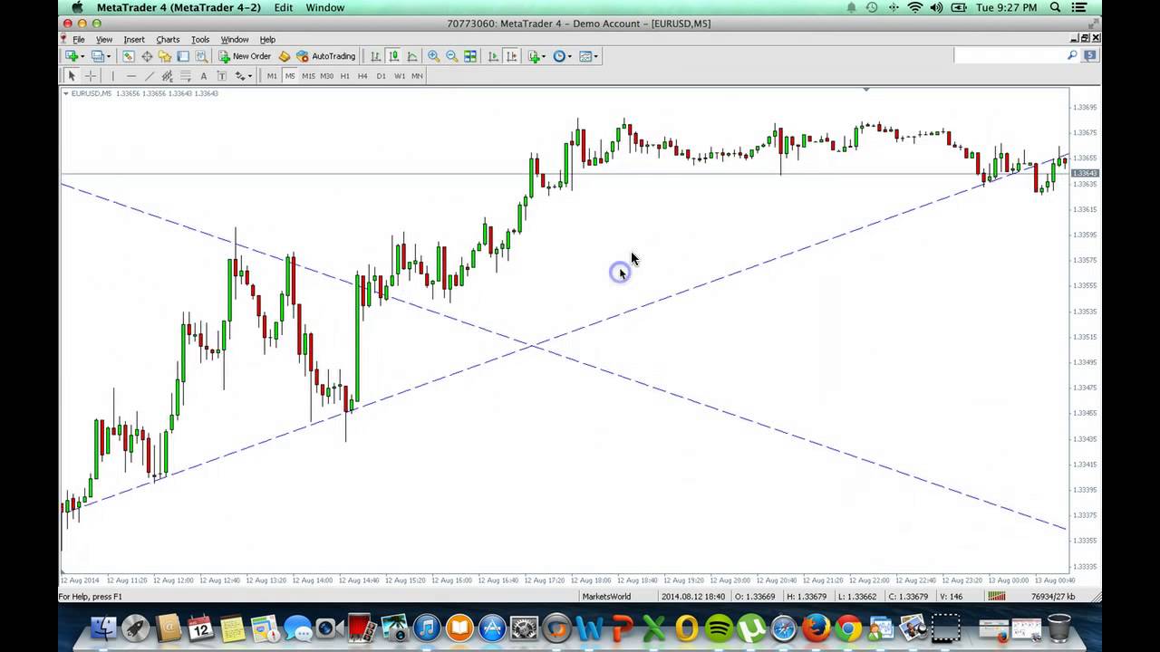Open the Periods clock icon

(x=559, y=56)
